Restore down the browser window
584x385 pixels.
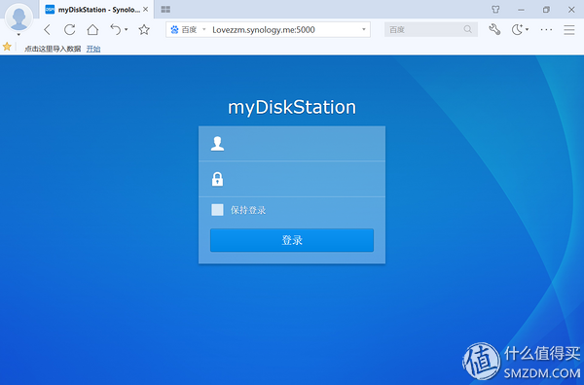point(546,10)
